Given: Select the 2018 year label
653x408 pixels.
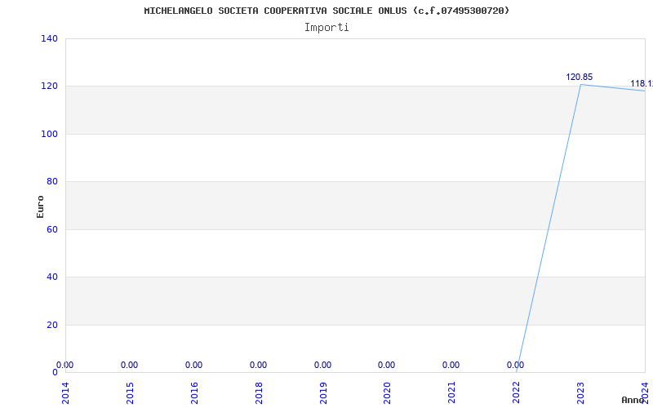Looking at the screenshot, I should click(259, 392).
